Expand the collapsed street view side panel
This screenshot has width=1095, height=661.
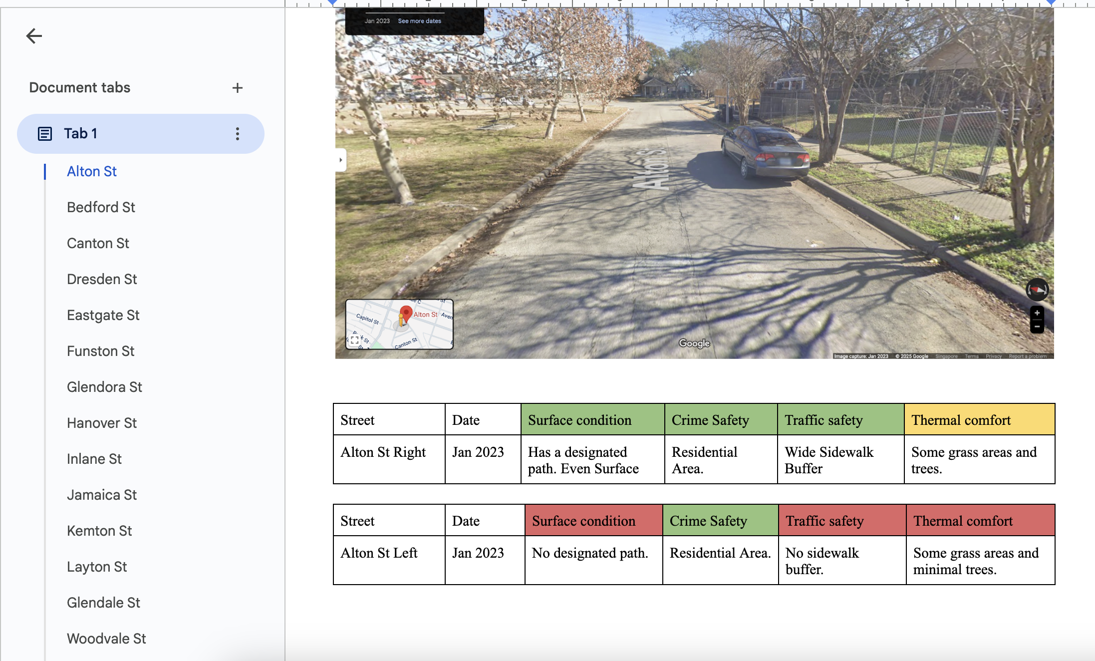[x=341, y=160]
